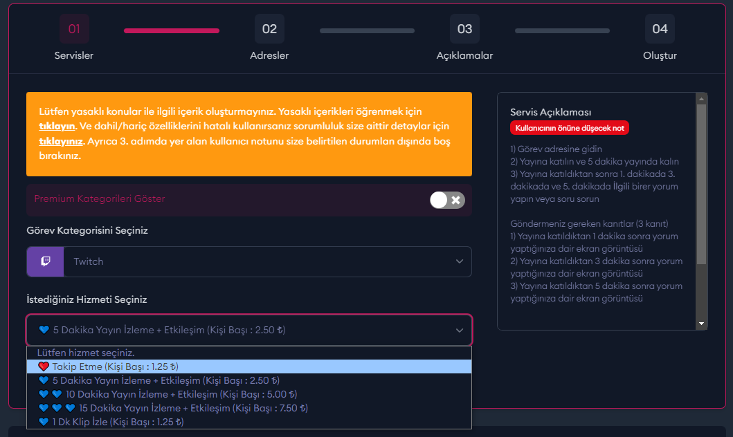Open the first tıklayın link in warning

click(x=57, y=127)
